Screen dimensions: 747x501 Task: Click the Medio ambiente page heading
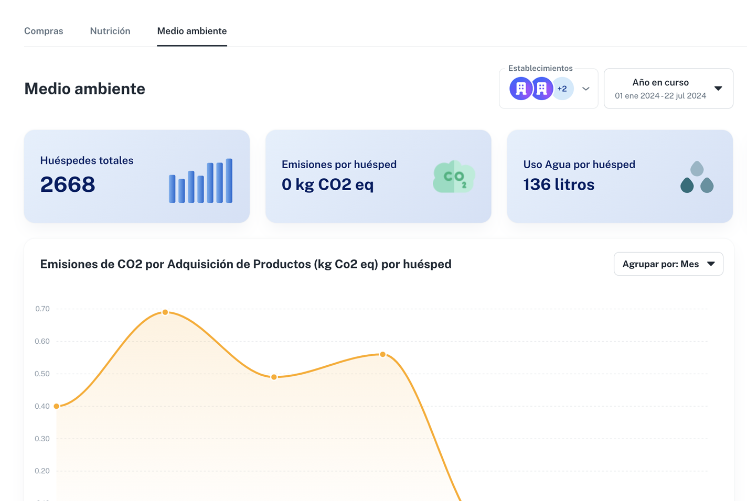[x=84, y=89]
